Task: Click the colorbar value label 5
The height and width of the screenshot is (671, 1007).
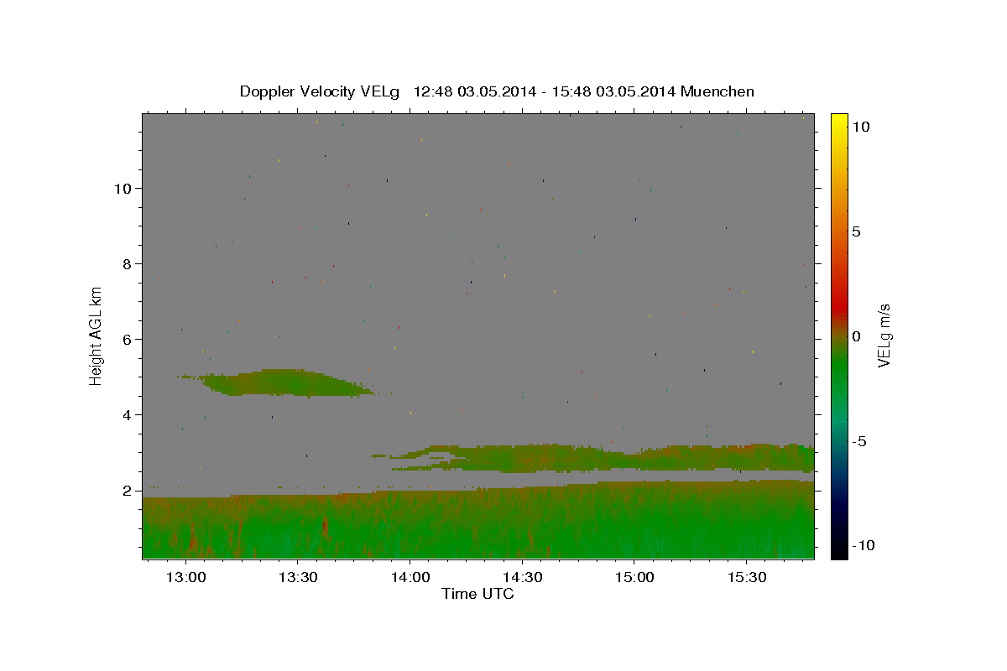Action: coord(856,231)
